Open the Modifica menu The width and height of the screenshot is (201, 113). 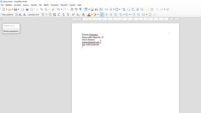pyautogui.click(x=9, y=5)
